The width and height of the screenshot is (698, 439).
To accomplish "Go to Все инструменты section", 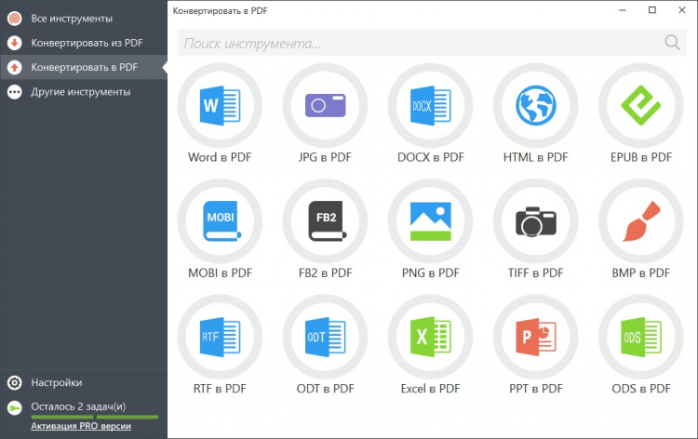I will click(x=84, y=19).
